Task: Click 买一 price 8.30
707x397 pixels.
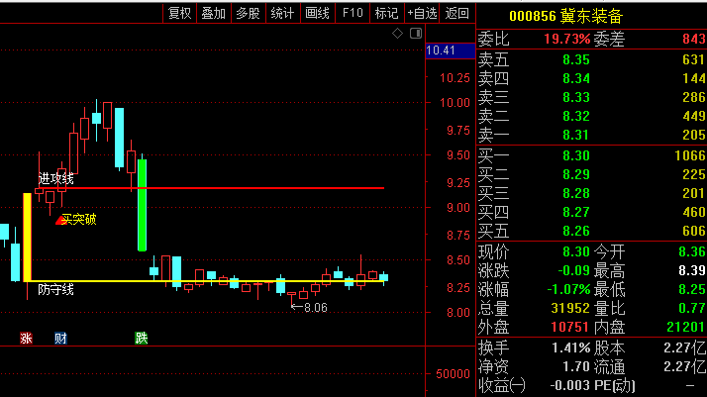Action: 576,155
